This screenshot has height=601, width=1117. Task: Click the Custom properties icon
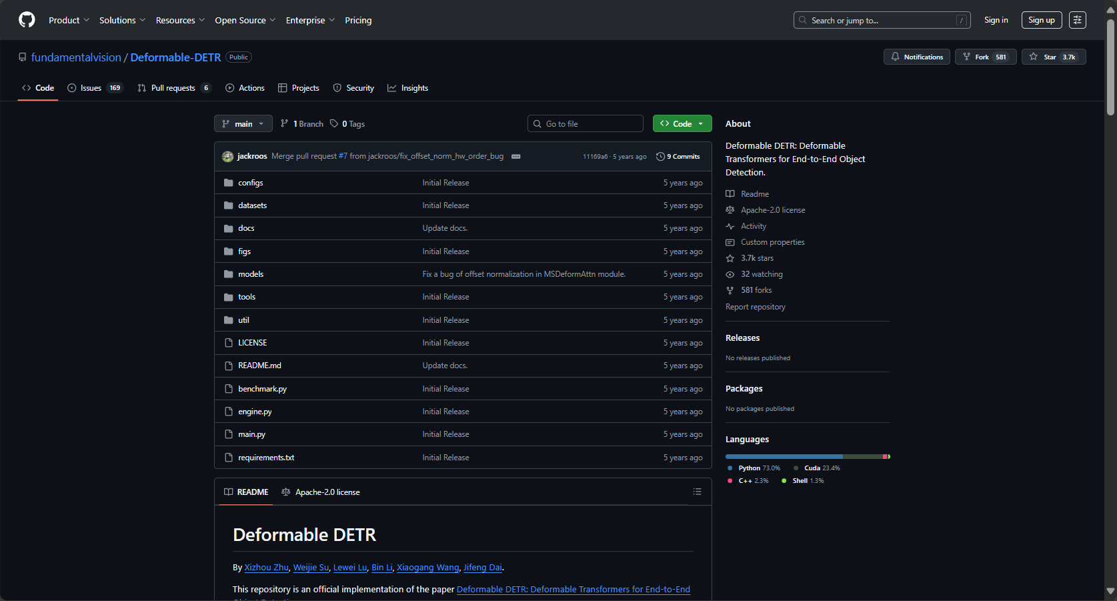click(730, 242)
